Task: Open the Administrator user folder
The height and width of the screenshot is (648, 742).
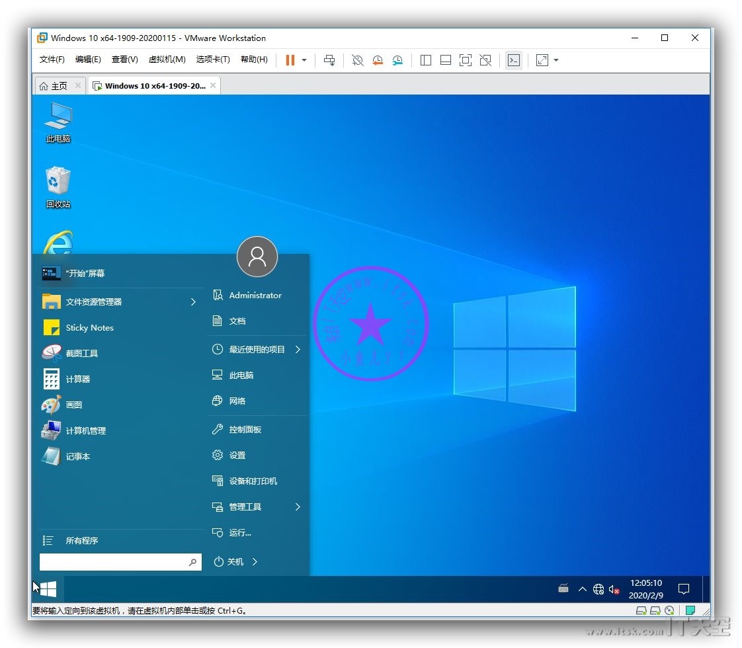Action: click(257, 295)
